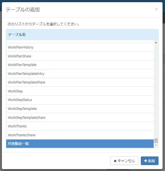
Task: Pick WorkStepTemplate from the list
Action: point(22,109)
